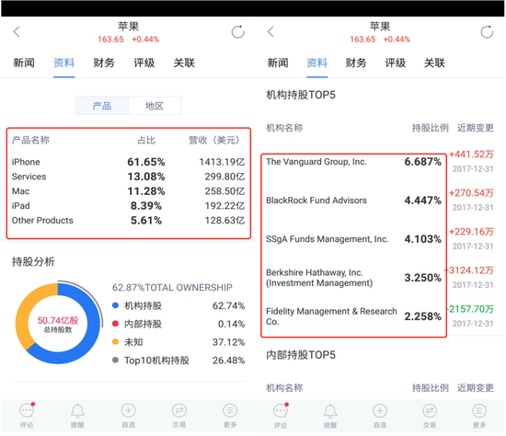Switch to 财务 tab on left screen
Screen dimensions: 506x436
[x=104, y=63]
